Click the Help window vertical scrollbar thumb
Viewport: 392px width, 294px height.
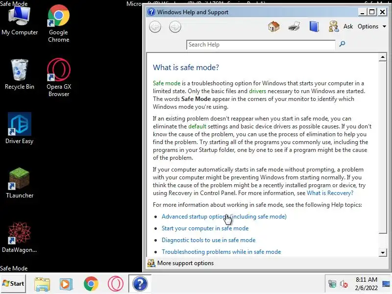[x=383, y=147]
